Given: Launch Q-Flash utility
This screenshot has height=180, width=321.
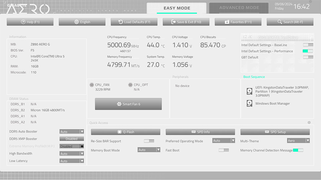Looking at the screenshot, I should tap(126, 132).
